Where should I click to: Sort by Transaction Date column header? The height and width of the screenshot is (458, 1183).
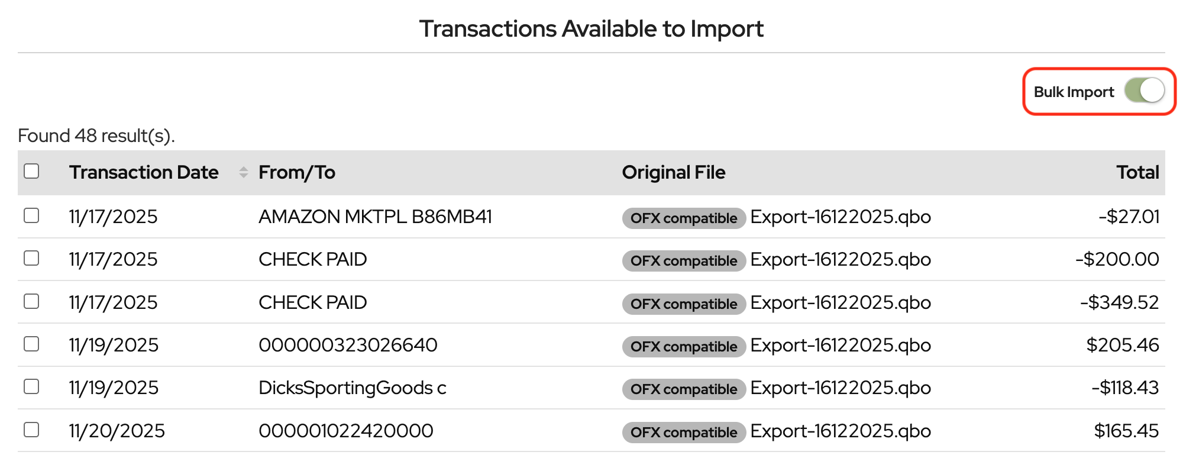(144, 172)
